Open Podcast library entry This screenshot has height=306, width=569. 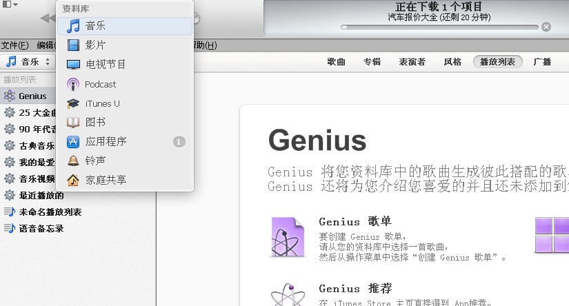click(124, 84)
